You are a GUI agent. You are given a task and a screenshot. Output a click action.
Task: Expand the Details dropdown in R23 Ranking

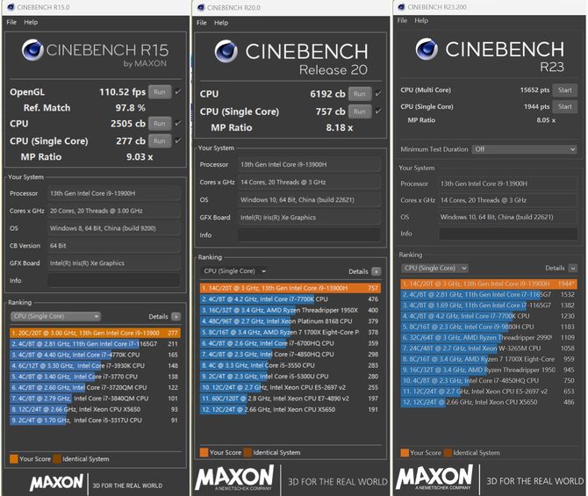coord(572,269)
